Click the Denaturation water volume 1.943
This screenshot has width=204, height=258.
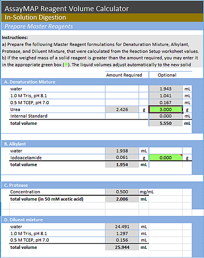(x=165, y=89)
